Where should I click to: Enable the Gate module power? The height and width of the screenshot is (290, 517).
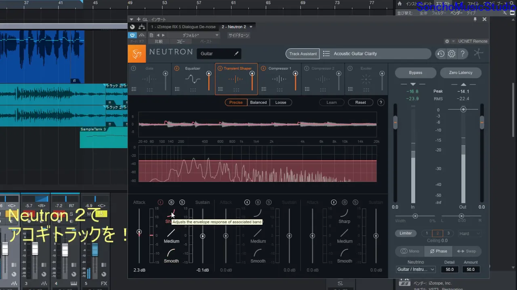[x=133, y=68]
